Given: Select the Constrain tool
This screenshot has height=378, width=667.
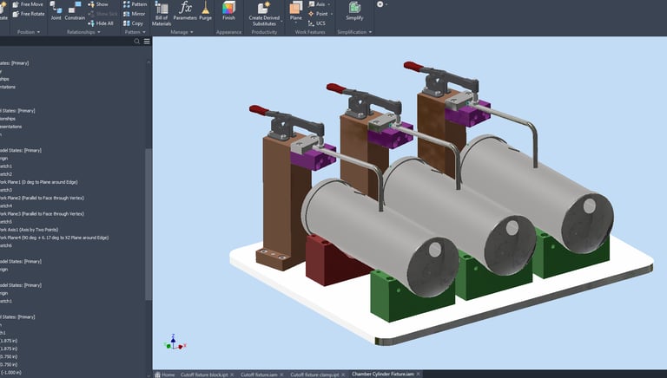Looking at the screenshot, I should pos(75,12).
